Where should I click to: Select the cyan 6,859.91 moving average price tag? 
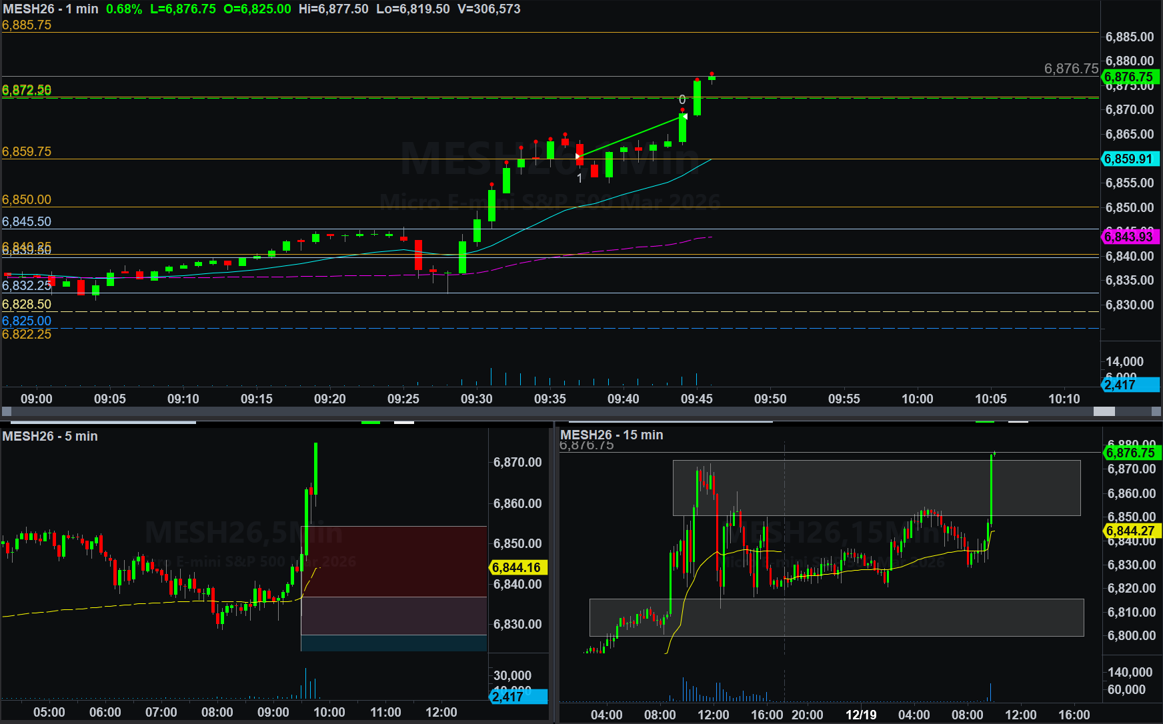pyautogui.click(x=1129, y=159)
